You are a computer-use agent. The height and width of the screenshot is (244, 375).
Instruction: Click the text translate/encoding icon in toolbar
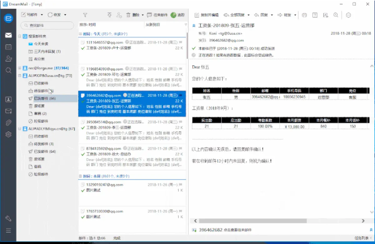pos(326,15)
